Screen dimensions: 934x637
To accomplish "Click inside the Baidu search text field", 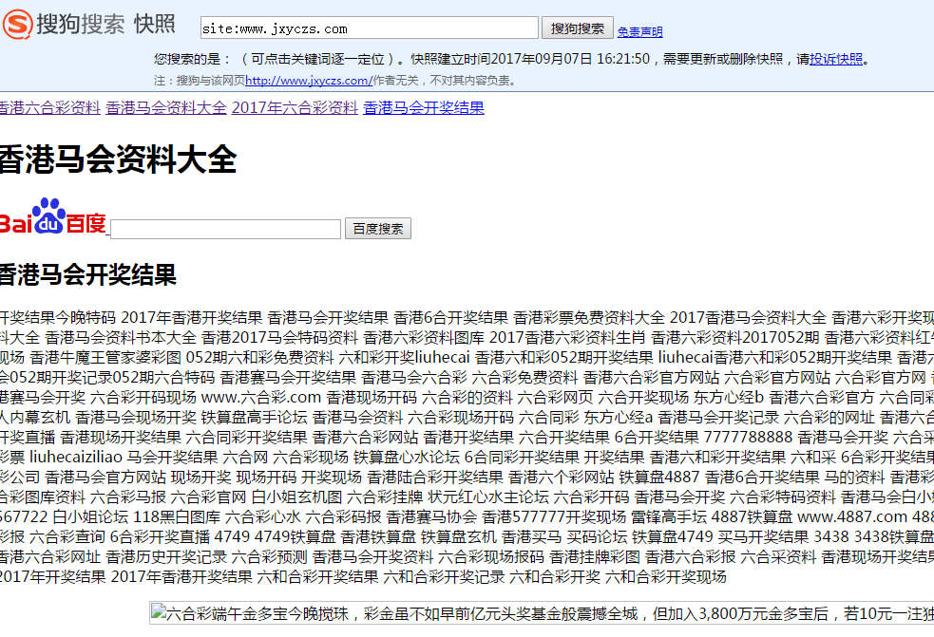I will (225, 229).
